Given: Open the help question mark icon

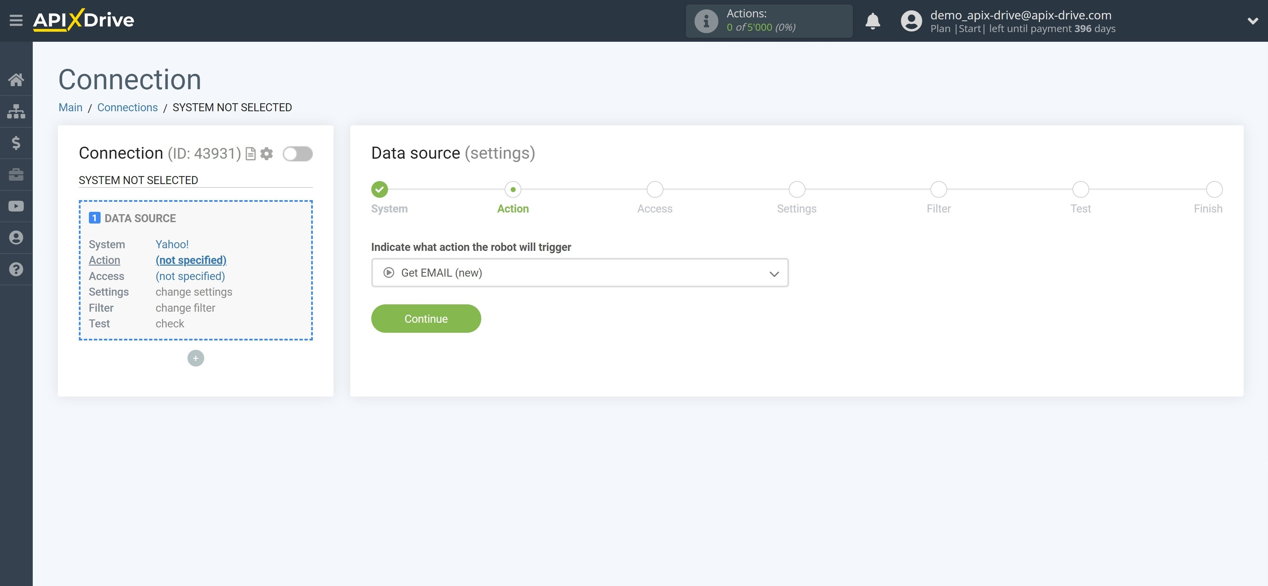Looking at the screenshot, I should tap(16, 269).
